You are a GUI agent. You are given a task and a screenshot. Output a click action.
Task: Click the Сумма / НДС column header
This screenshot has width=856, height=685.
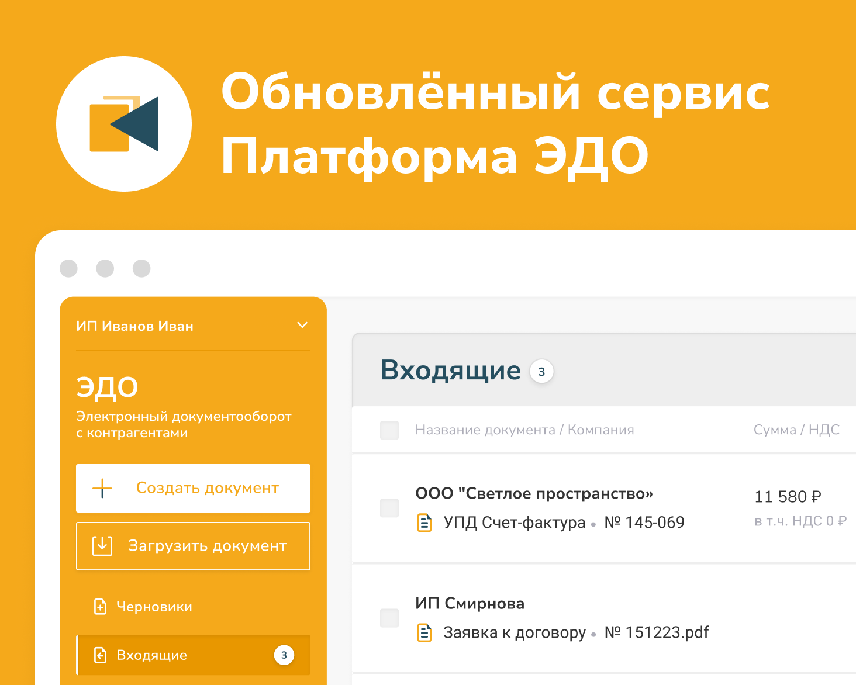coord(796,430)
